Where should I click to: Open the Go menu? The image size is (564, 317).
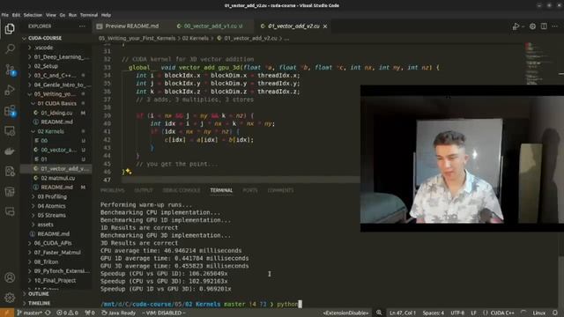[63, 15]
